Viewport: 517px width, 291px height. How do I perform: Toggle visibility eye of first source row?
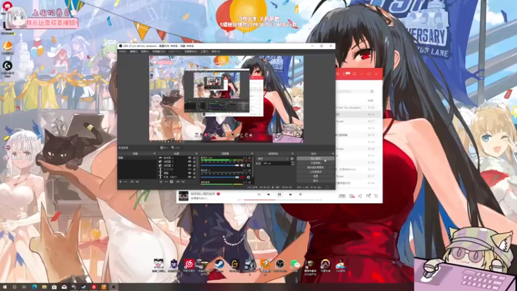[189, 158]
